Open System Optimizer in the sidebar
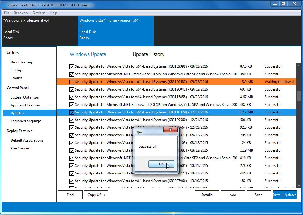The width and height of the screenshot is (303, 215). point(25,97)
